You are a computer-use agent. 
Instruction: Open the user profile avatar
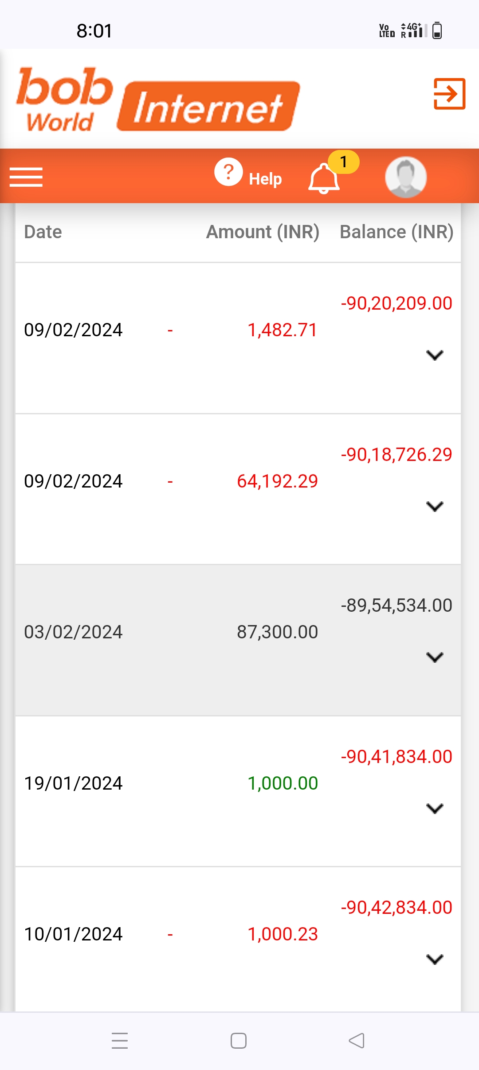click(406, 177)
